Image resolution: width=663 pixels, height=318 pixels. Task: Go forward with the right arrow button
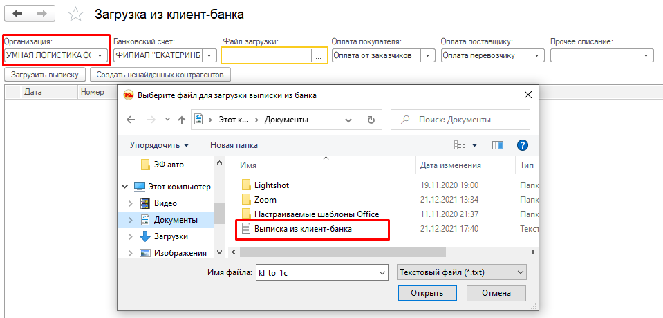(x=42, y=14)
